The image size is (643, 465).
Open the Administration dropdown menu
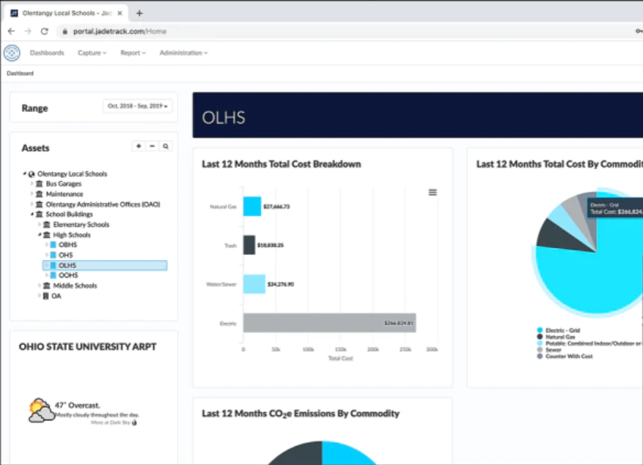coord(183,53)
